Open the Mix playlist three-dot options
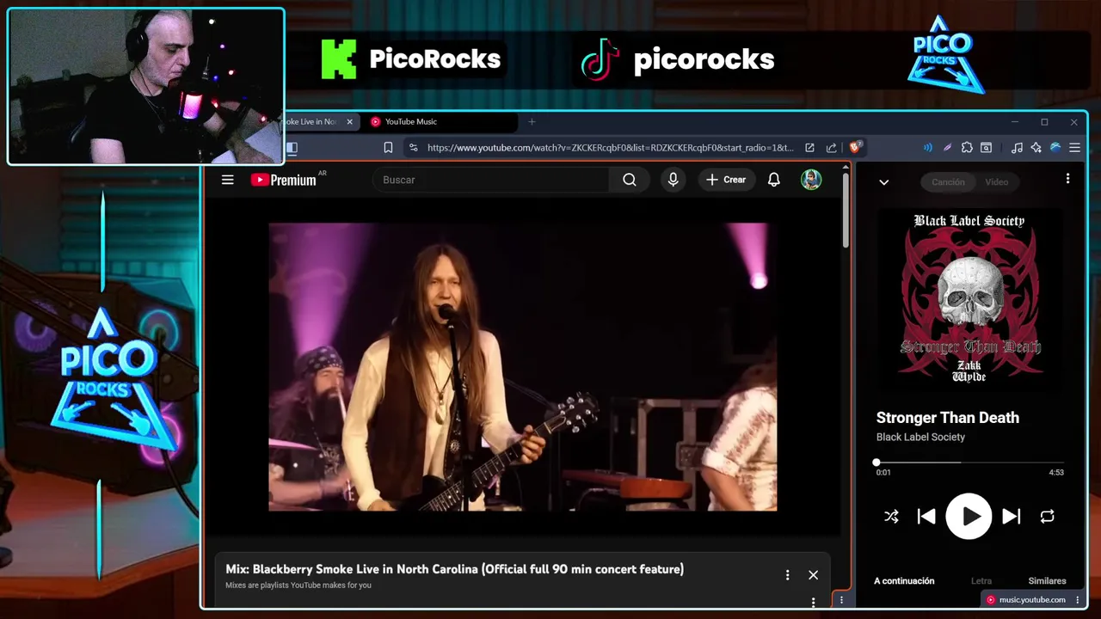 pyautogui.click(x=787, y=575)
